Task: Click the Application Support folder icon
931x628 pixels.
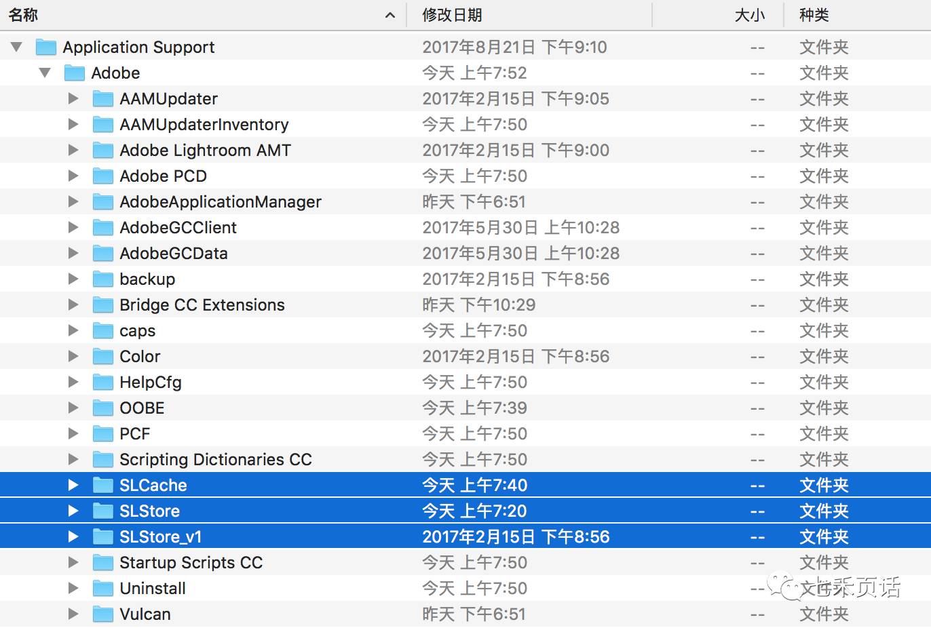Action: click(x=46, y=47)
